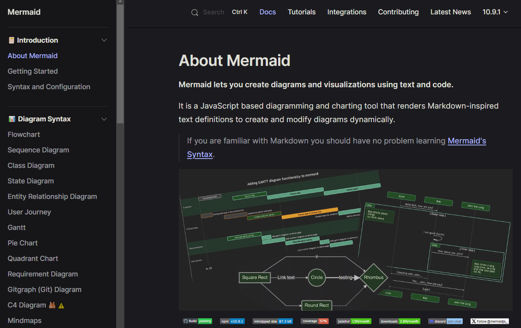
Task: Click the sidebar vertical scrollbar thumb
Action: point(120,64)
